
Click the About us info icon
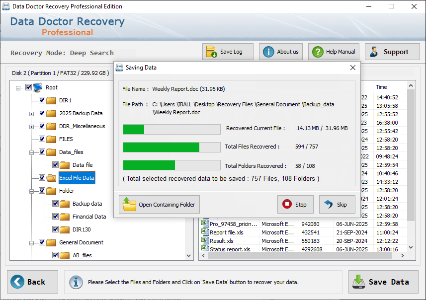pyautogui.click(x=268, y=52)
